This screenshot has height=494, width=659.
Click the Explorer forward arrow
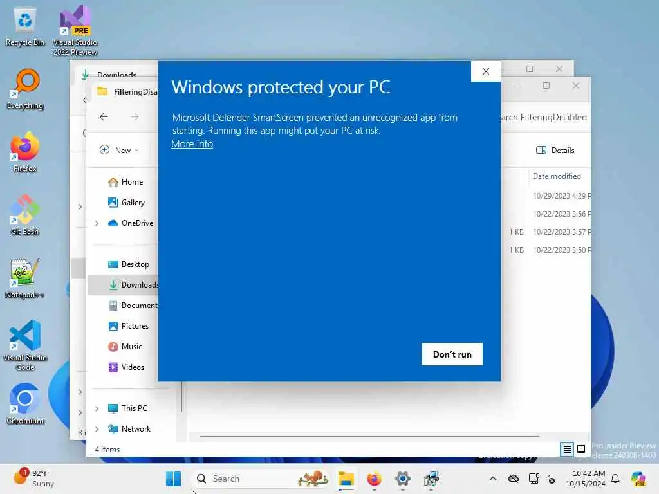(x=134, y=117)
